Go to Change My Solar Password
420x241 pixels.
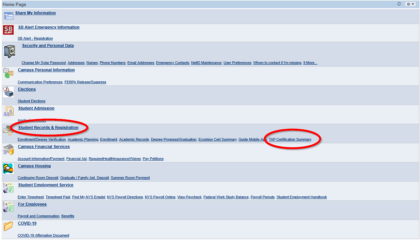(43, 63)
